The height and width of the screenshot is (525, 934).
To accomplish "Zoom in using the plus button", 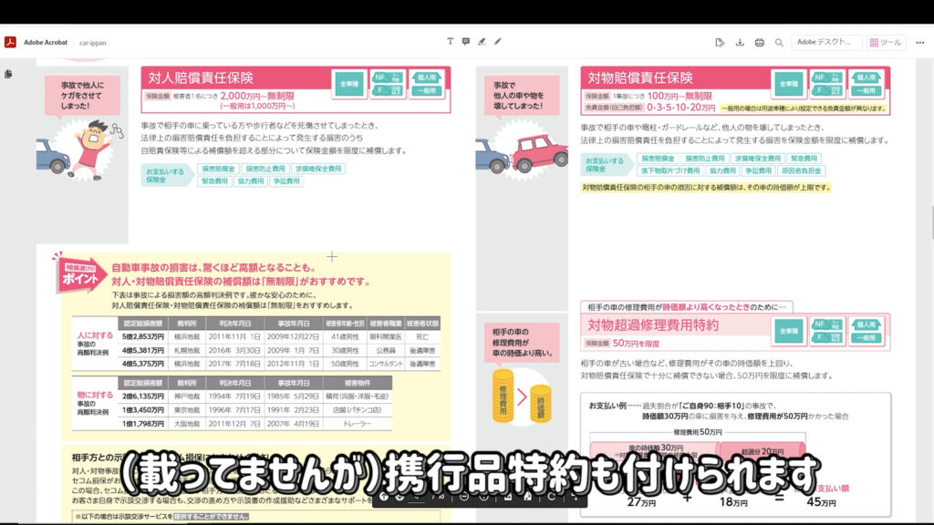I will coord(484,497).
